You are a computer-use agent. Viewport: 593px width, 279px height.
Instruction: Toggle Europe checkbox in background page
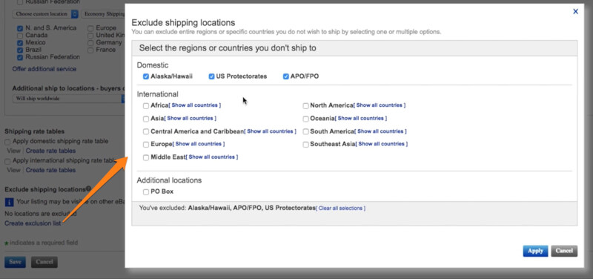pos(90,28)
